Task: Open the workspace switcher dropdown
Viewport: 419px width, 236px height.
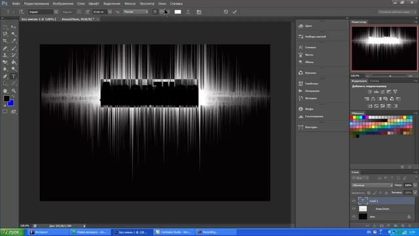Action: 397,12
